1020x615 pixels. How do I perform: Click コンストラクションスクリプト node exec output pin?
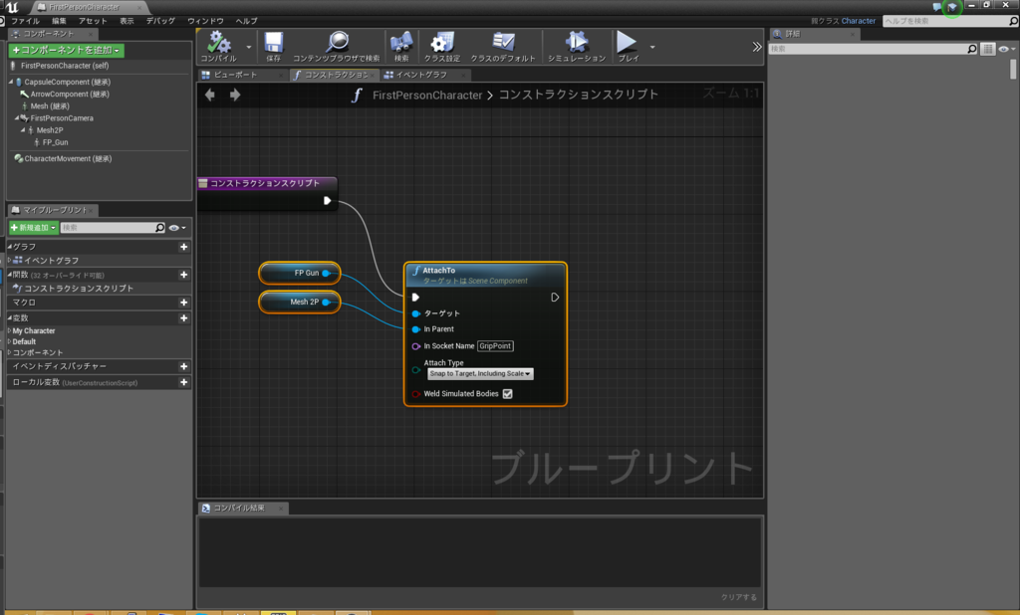[327, 201]
